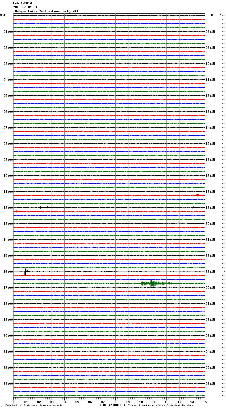
Task: Click the '21:15' UTC time label
Action: click(210, 240)
